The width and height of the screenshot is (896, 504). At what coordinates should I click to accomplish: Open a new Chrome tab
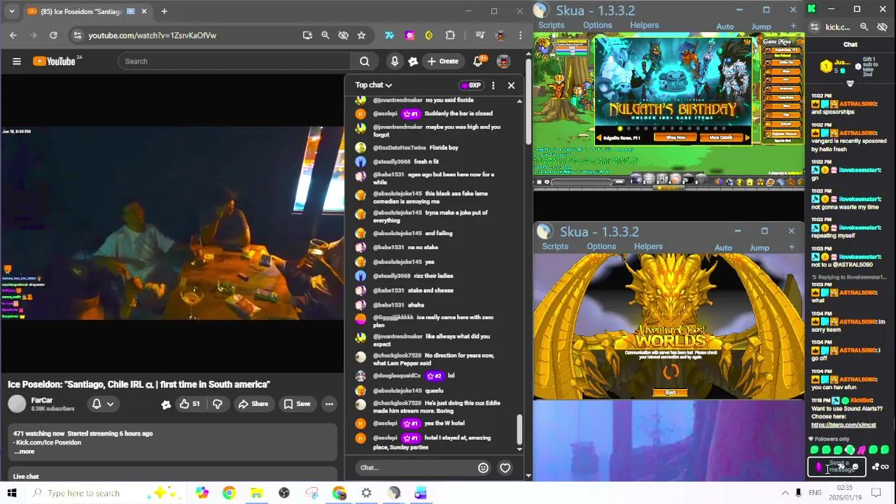(x=164, y=11)
